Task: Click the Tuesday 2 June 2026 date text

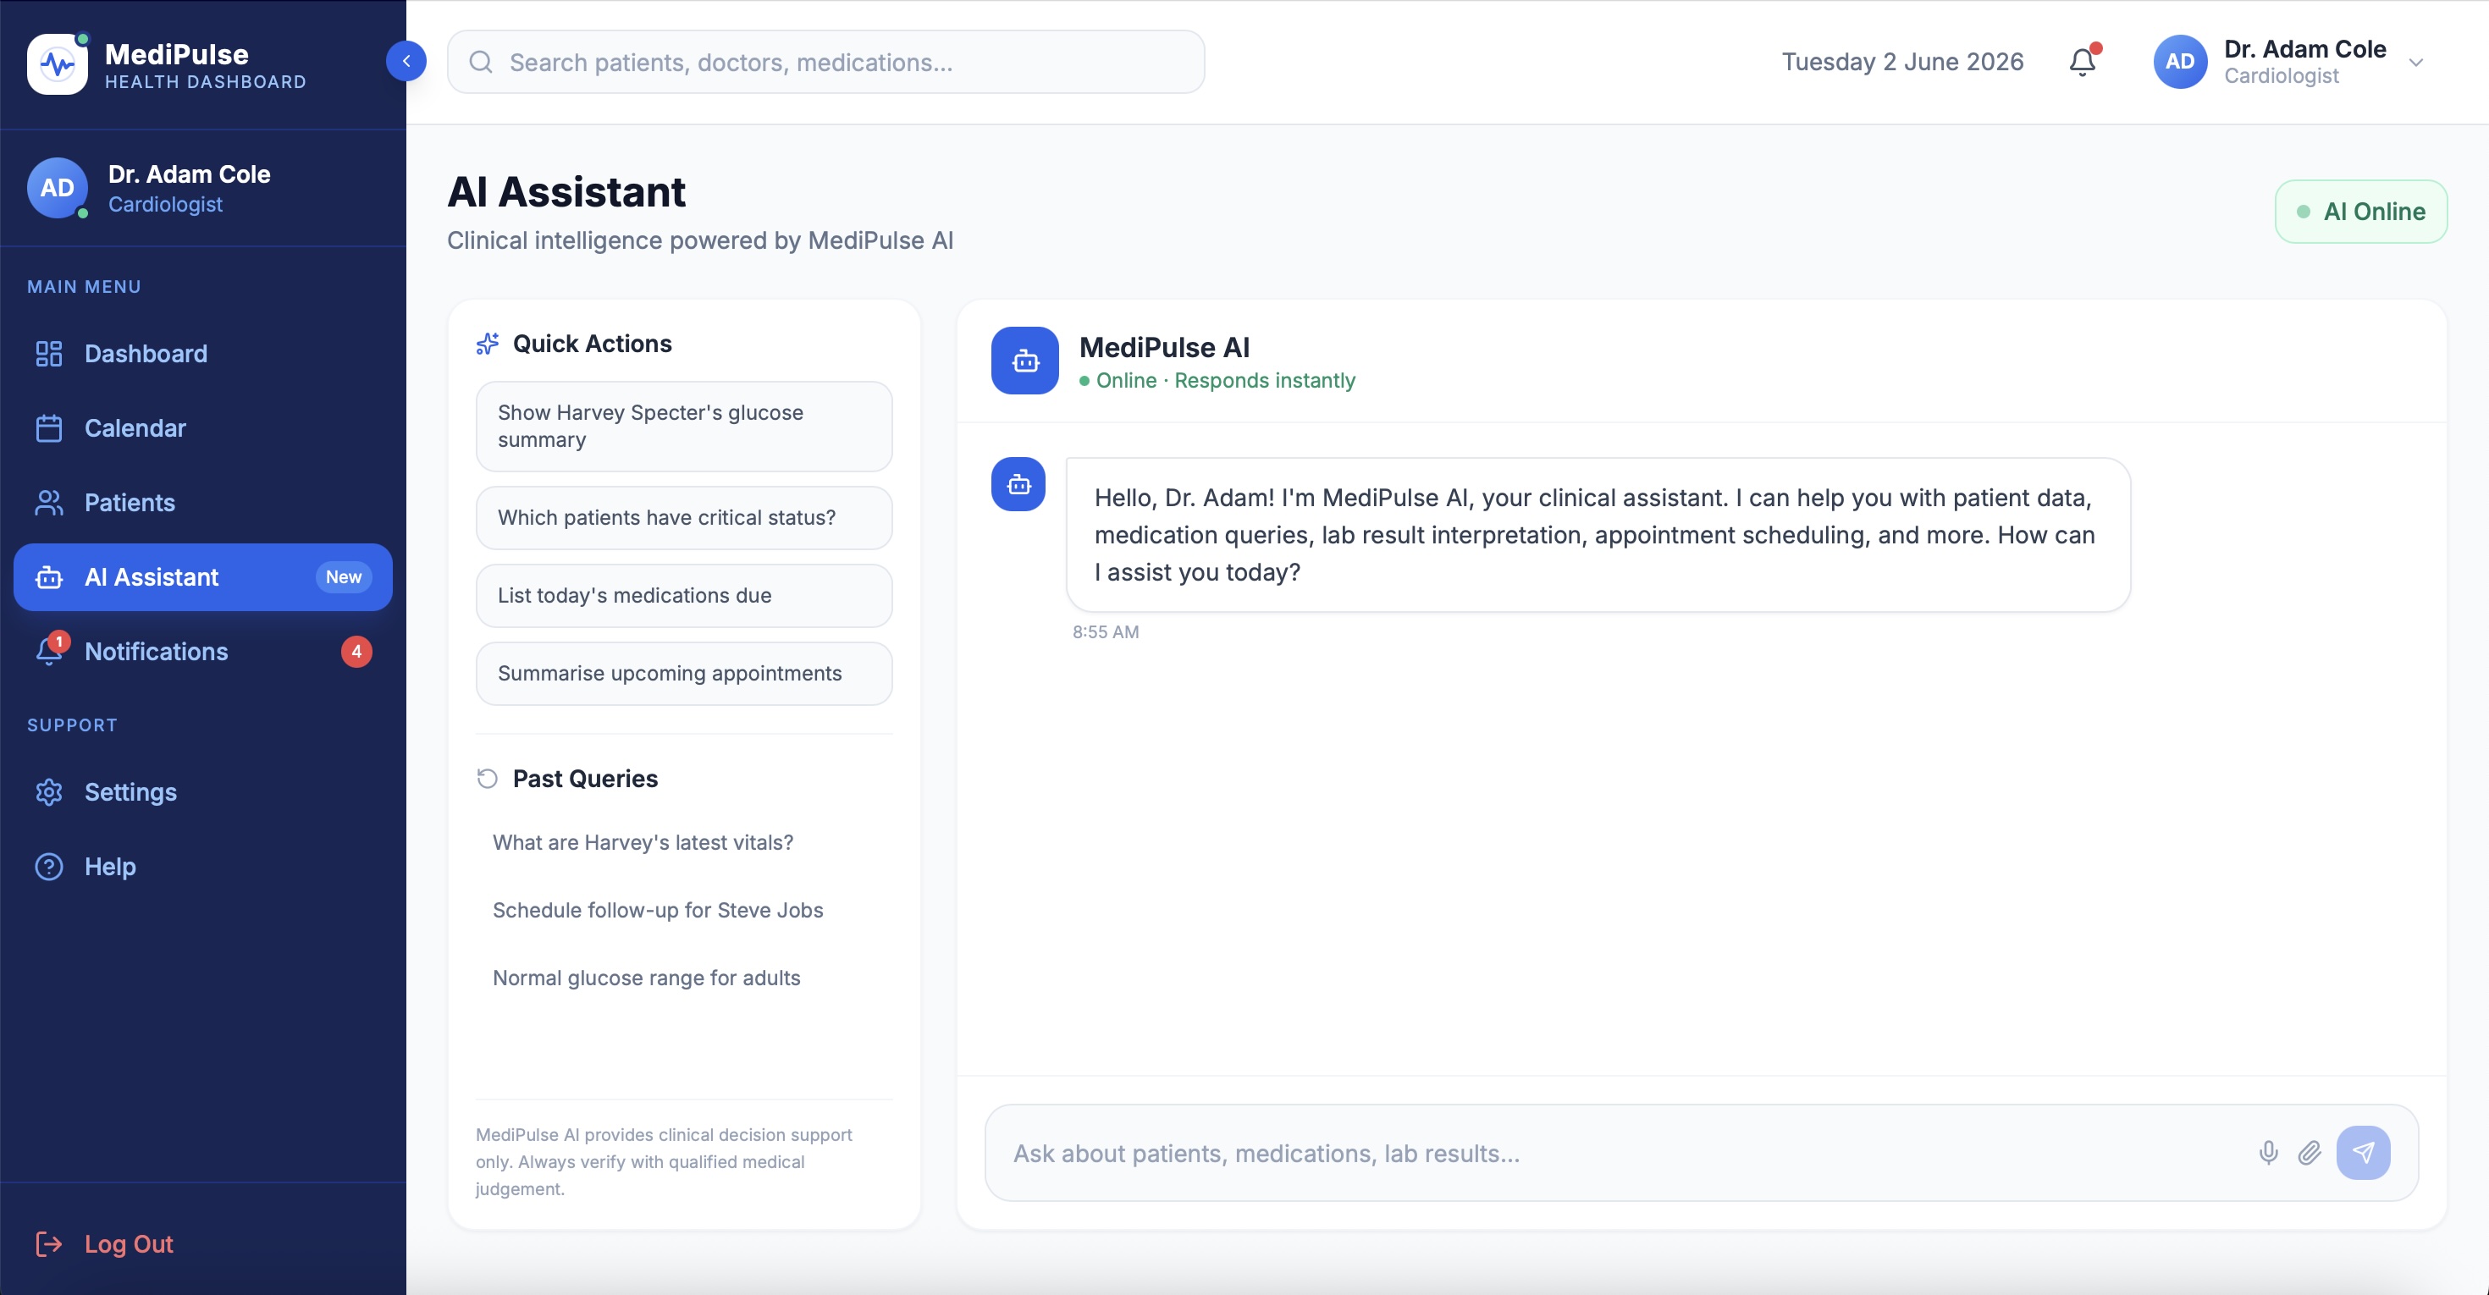Action: tap(1901, 62)
